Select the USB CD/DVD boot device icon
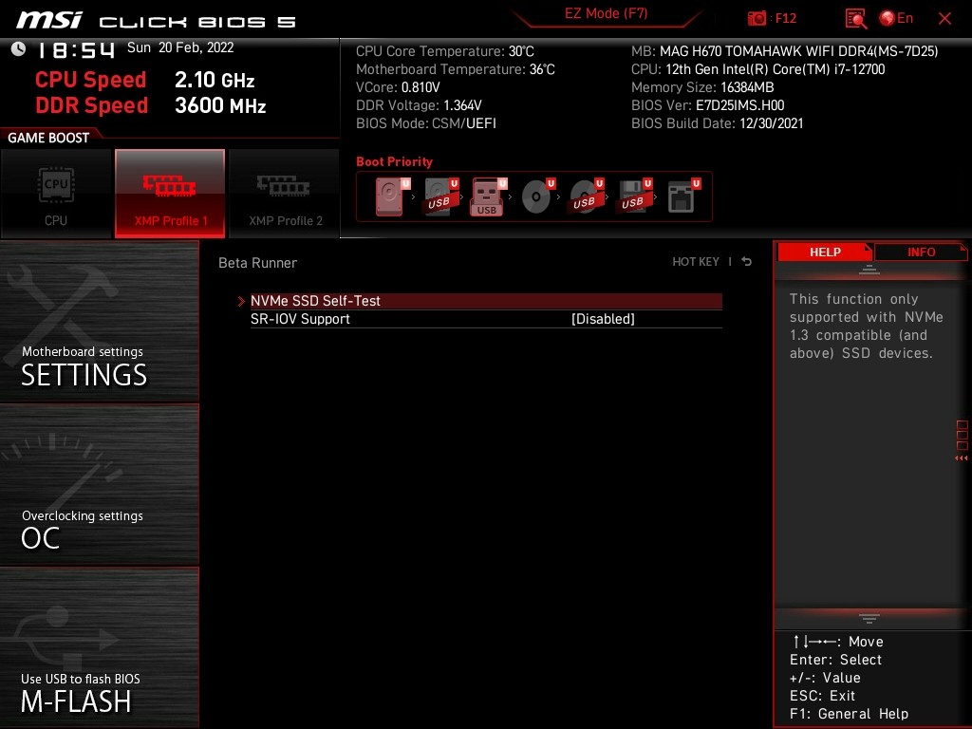Image resolution: width=972 pixels, height=729 pixels. point(586,196)
